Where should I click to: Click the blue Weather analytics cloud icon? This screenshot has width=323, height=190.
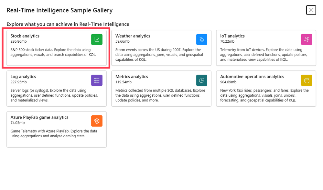(202, 39)
